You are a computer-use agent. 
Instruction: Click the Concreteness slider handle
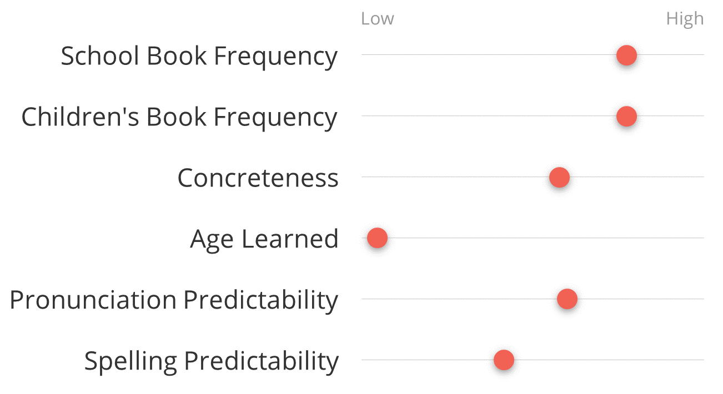pos(559,177)
